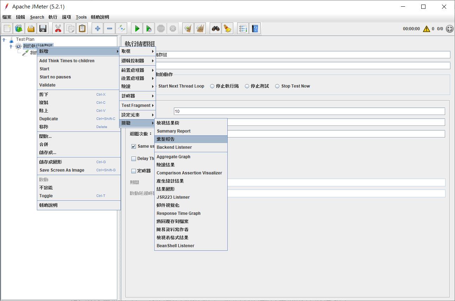Screen dimensions: 455x301
Task: Expand the 新增 submenu
Action: tap(79, 51)
